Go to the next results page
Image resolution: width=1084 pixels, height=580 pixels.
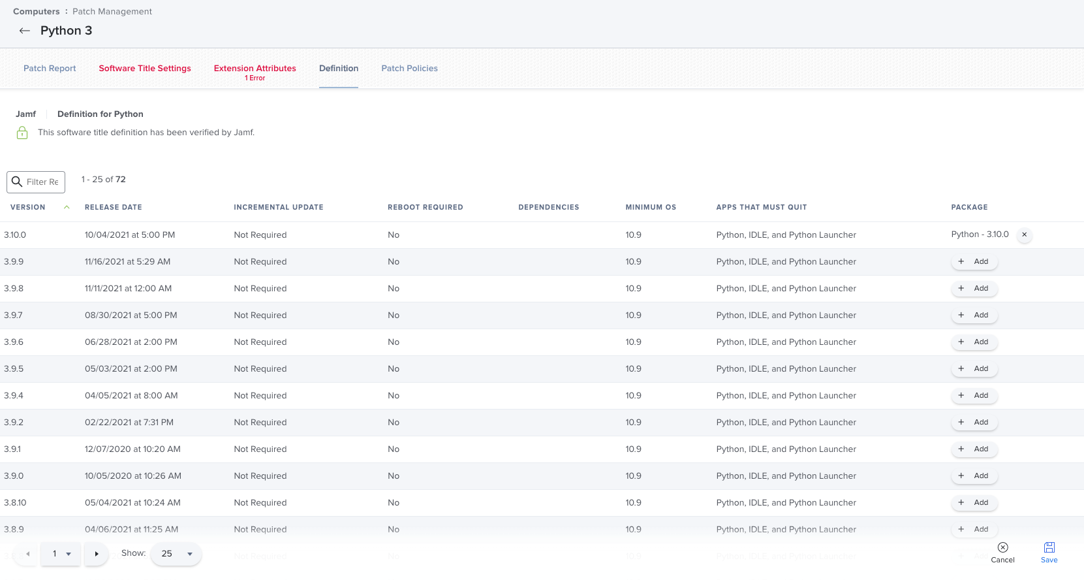click(x=97, y=554)
